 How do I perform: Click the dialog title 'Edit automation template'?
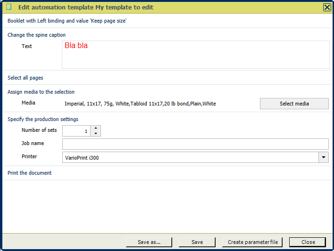[86, 7]
